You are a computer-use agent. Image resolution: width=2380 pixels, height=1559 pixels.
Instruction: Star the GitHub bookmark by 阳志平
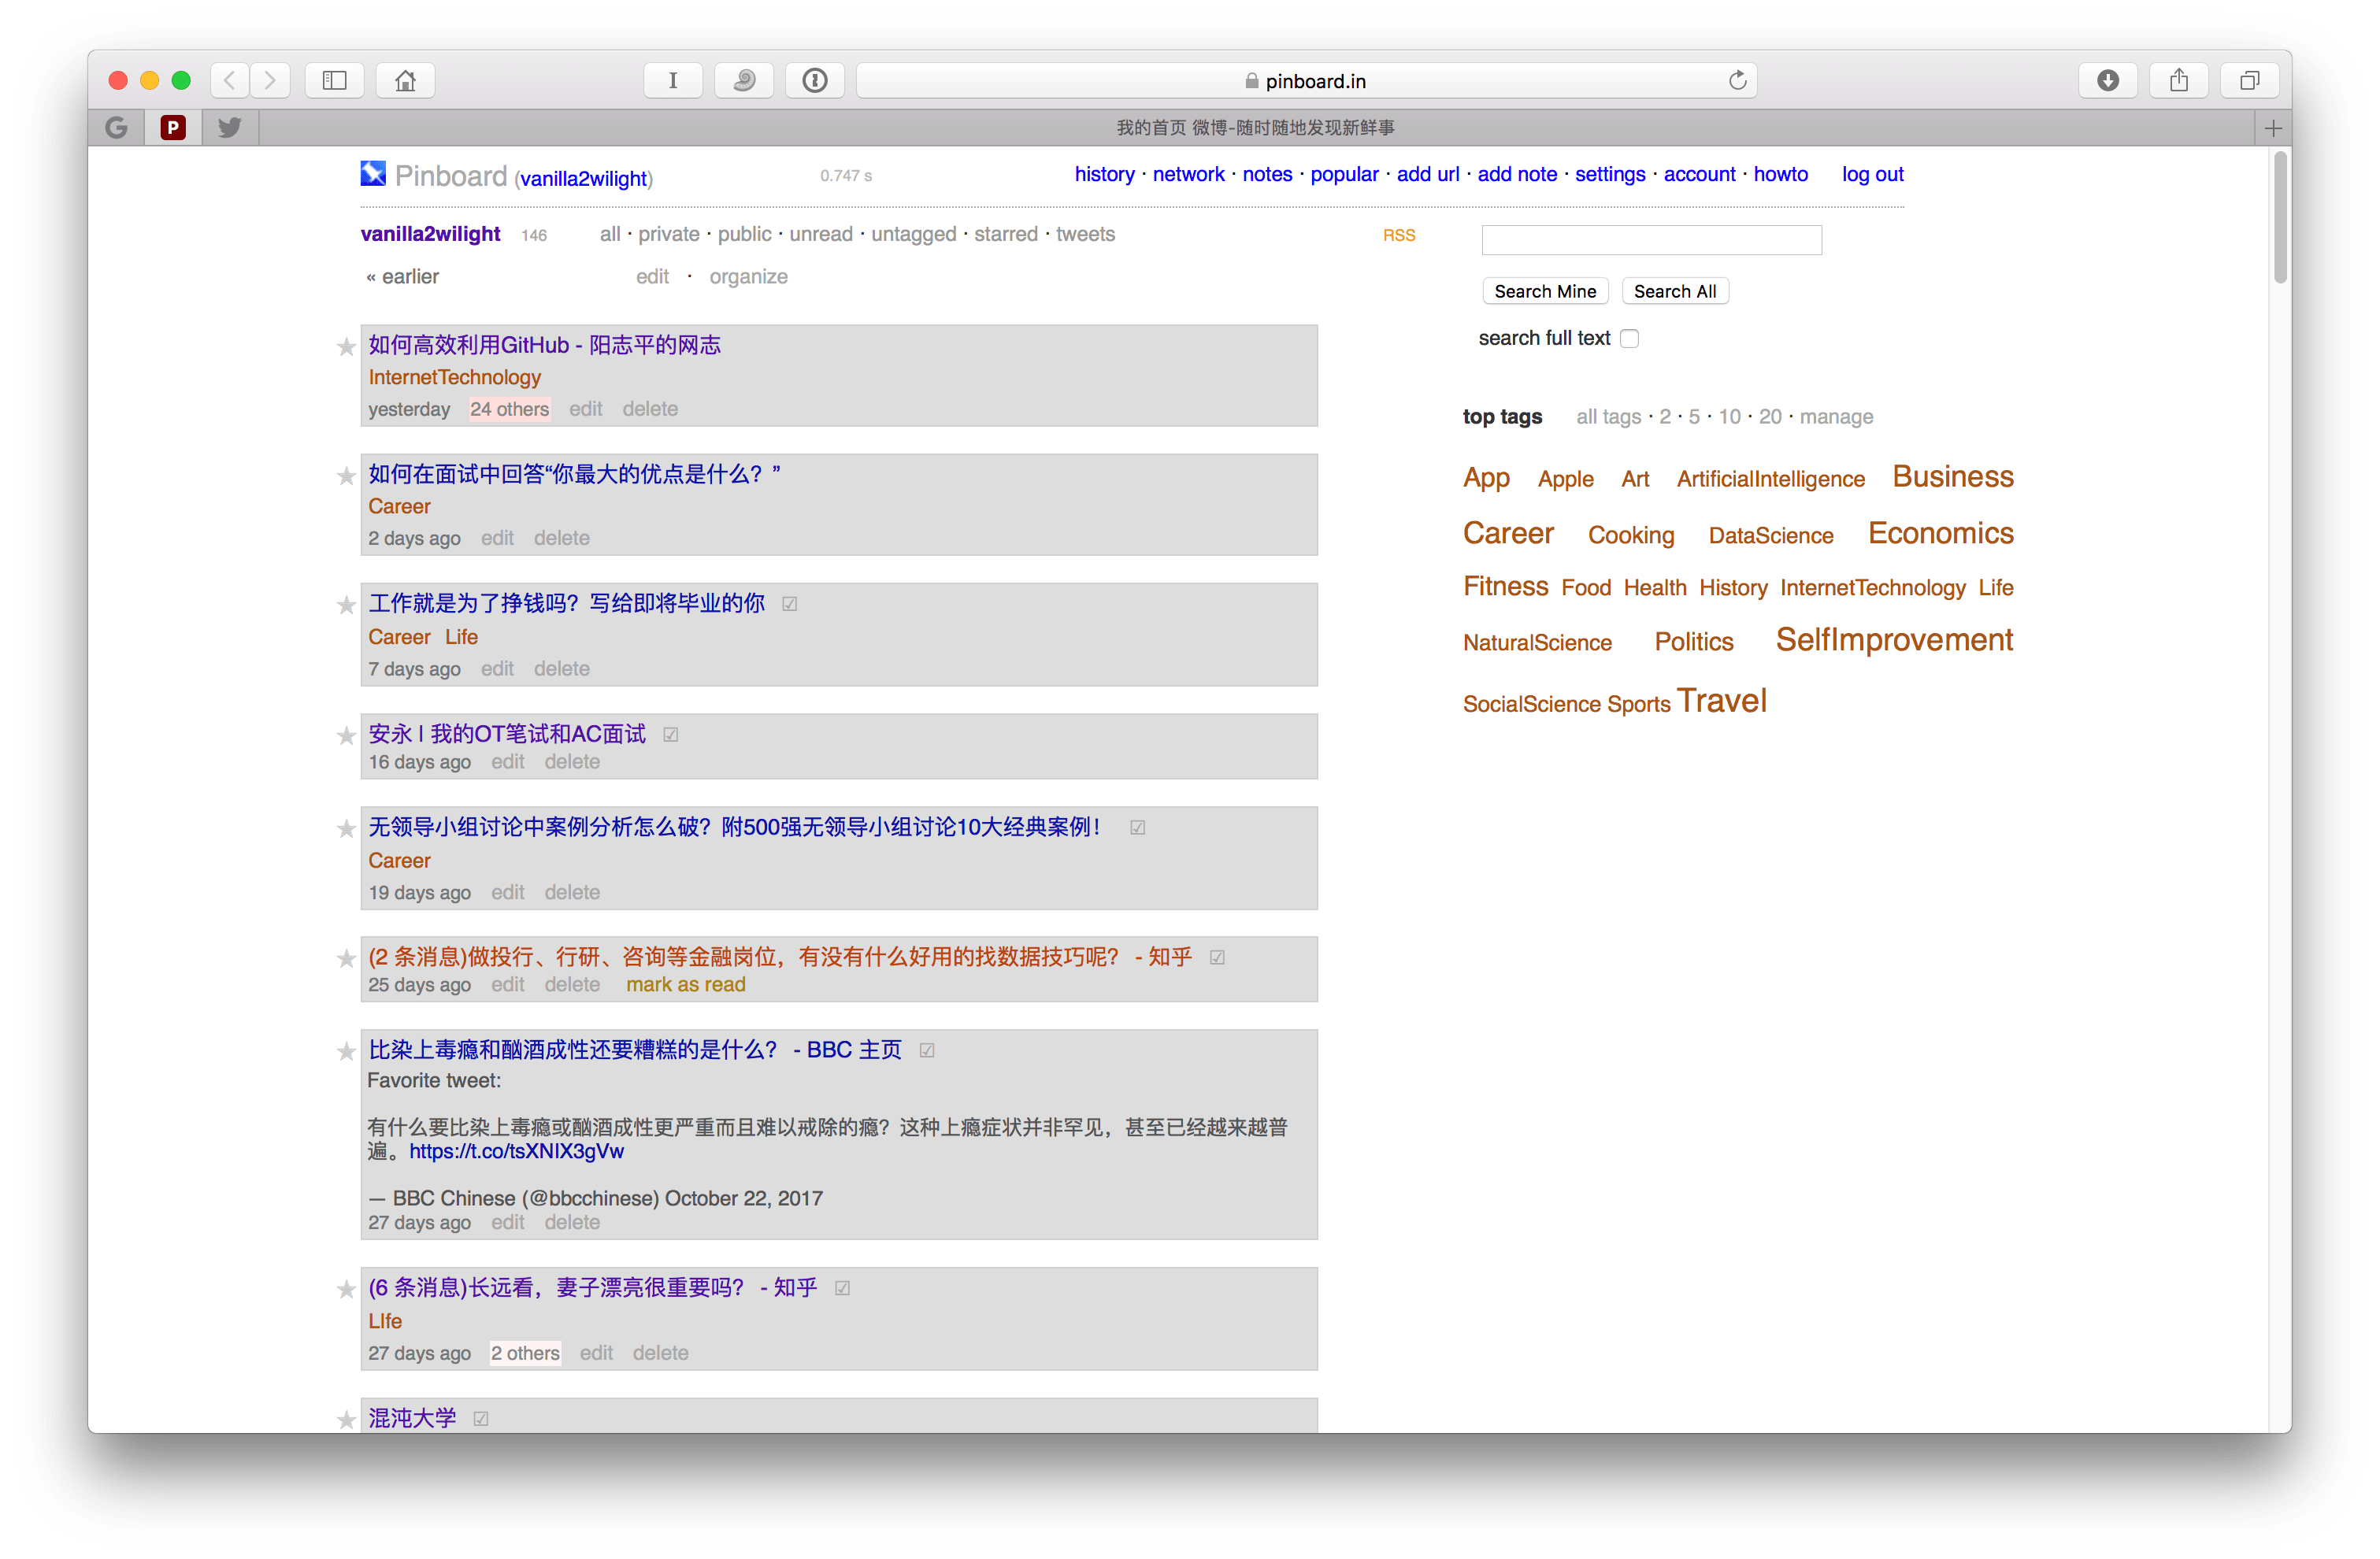click(x=346, y=347)
